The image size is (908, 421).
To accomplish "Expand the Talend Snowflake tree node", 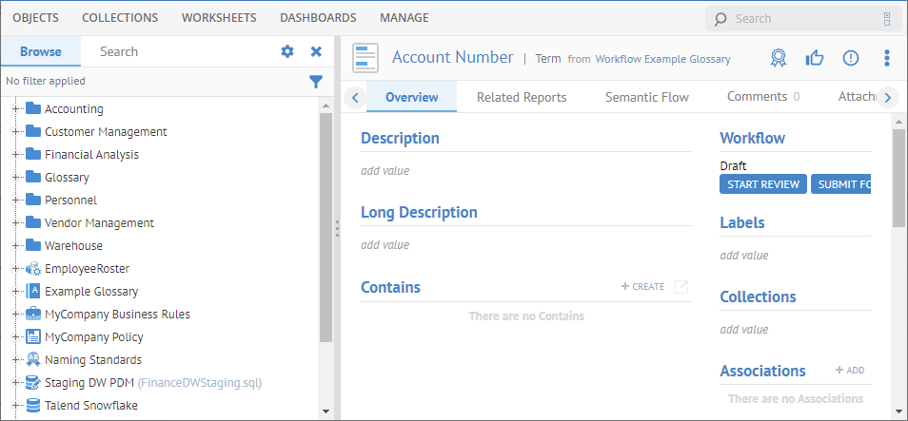I will pos(16,406).
